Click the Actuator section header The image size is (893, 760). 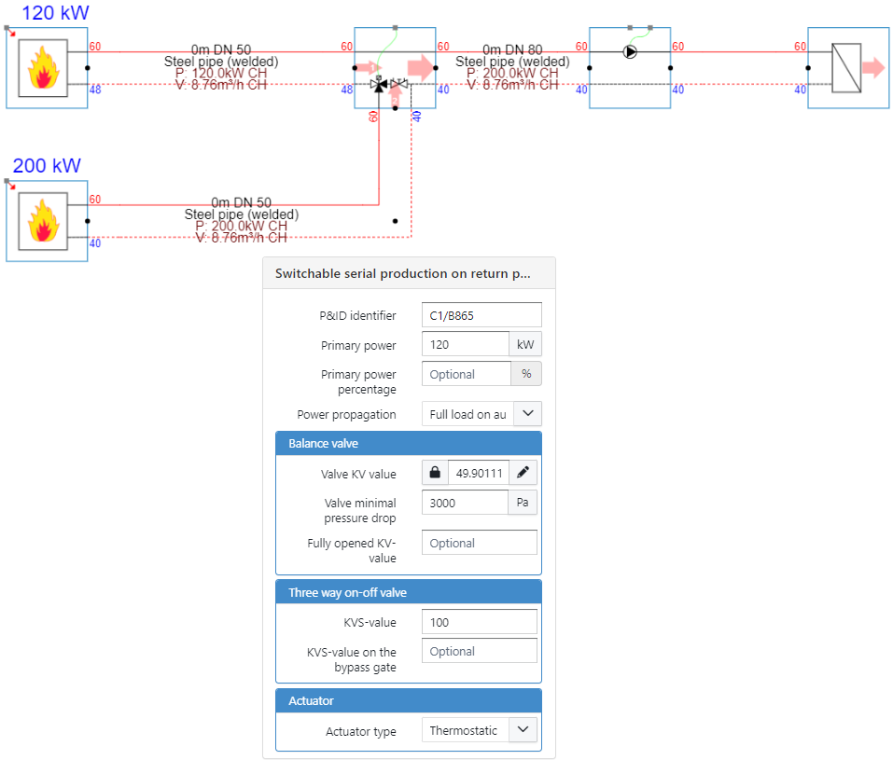(x=408, y=700)
